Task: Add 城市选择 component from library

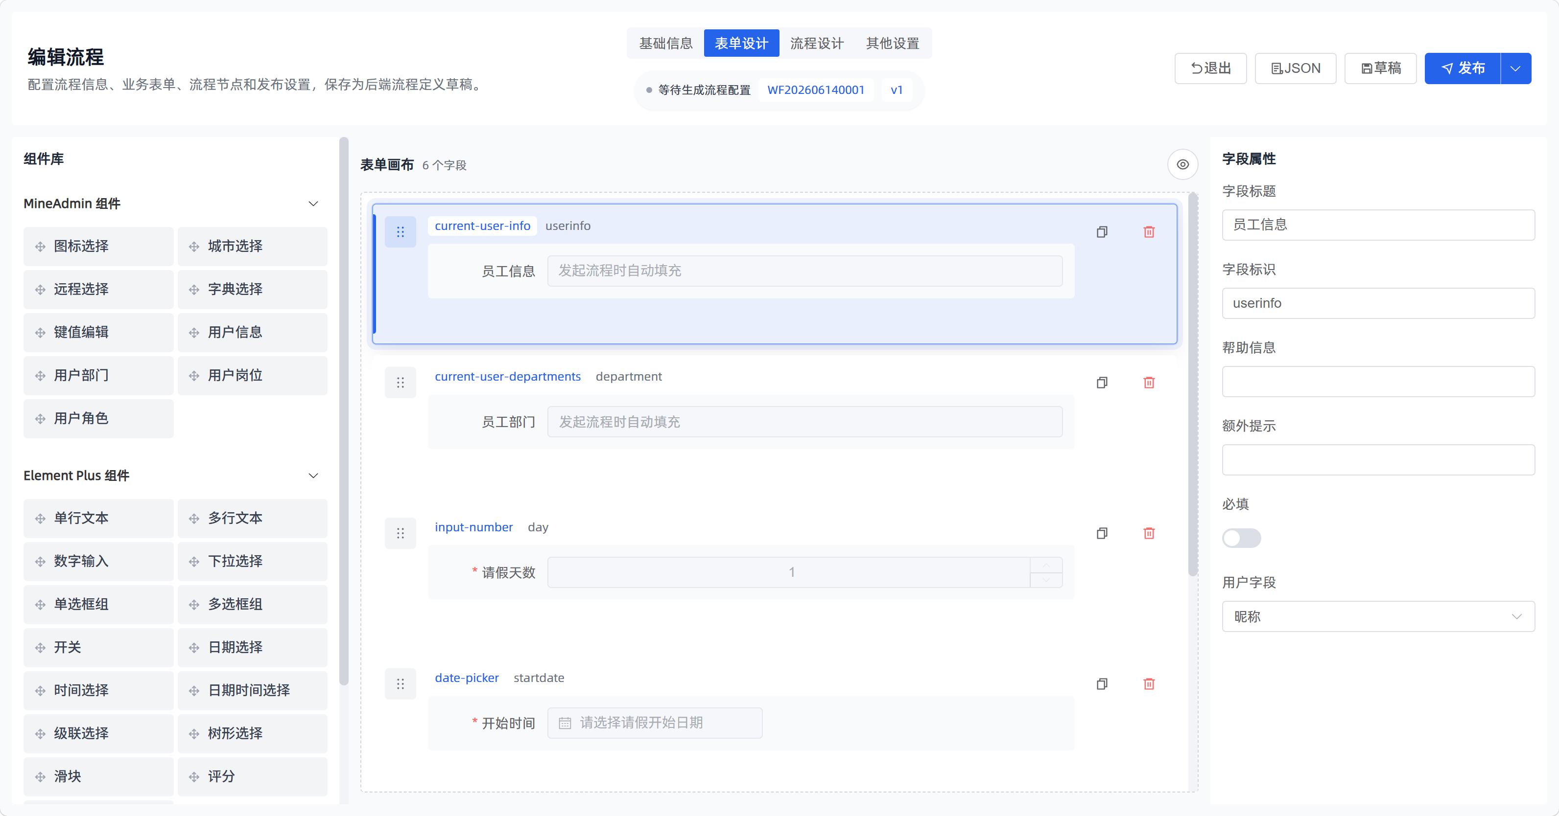Action: 252,246
